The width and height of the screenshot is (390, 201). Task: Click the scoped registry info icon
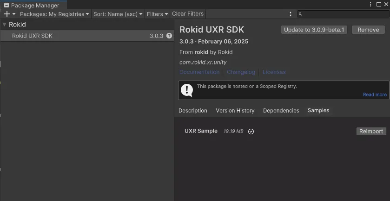coord(187,90)
